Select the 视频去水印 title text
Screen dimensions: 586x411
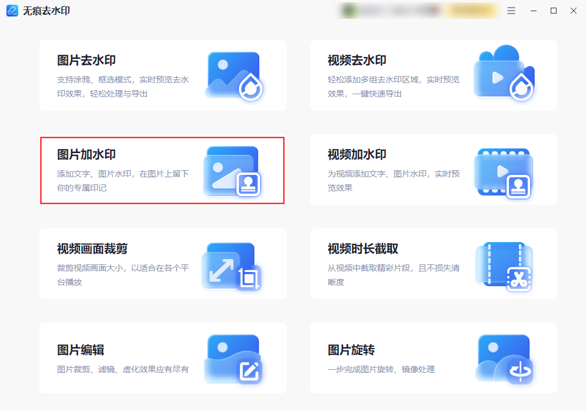click(357, 60)
